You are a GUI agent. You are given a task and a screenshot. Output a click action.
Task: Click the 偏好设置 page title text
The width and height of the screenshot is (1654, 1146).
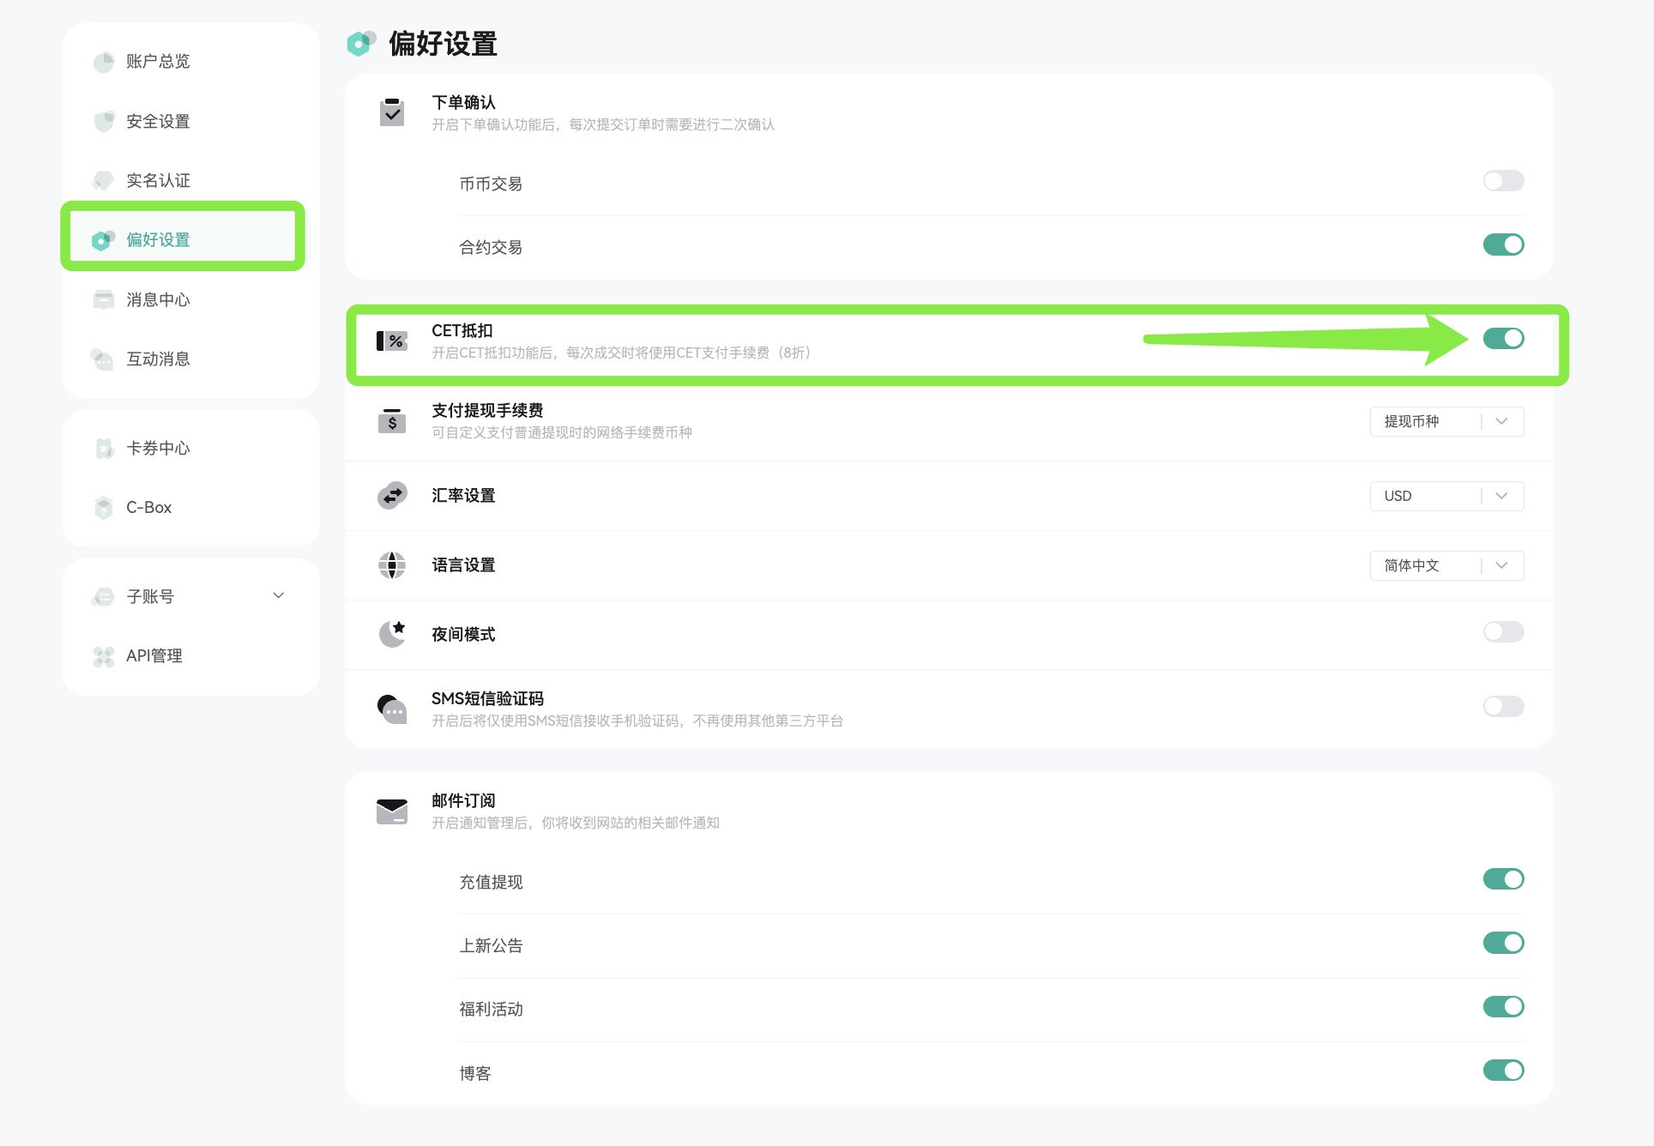click(443, 43)
